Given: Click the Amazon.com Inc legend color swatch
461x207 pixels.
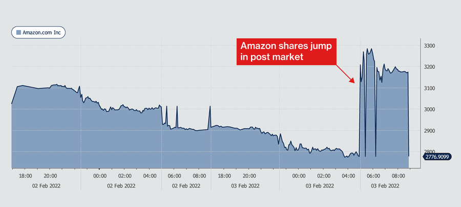Looking at the screenshot, I should point(18,32).
